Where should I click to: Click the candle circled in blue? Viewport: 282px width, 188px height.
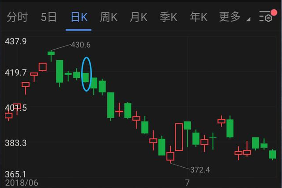coord(86,77)
